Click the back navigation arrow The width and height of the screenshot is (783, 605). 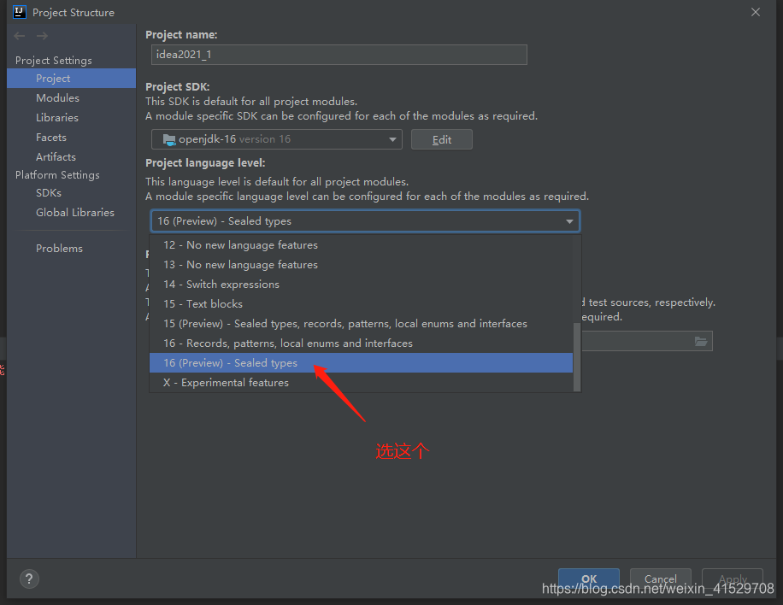[20, 36]
